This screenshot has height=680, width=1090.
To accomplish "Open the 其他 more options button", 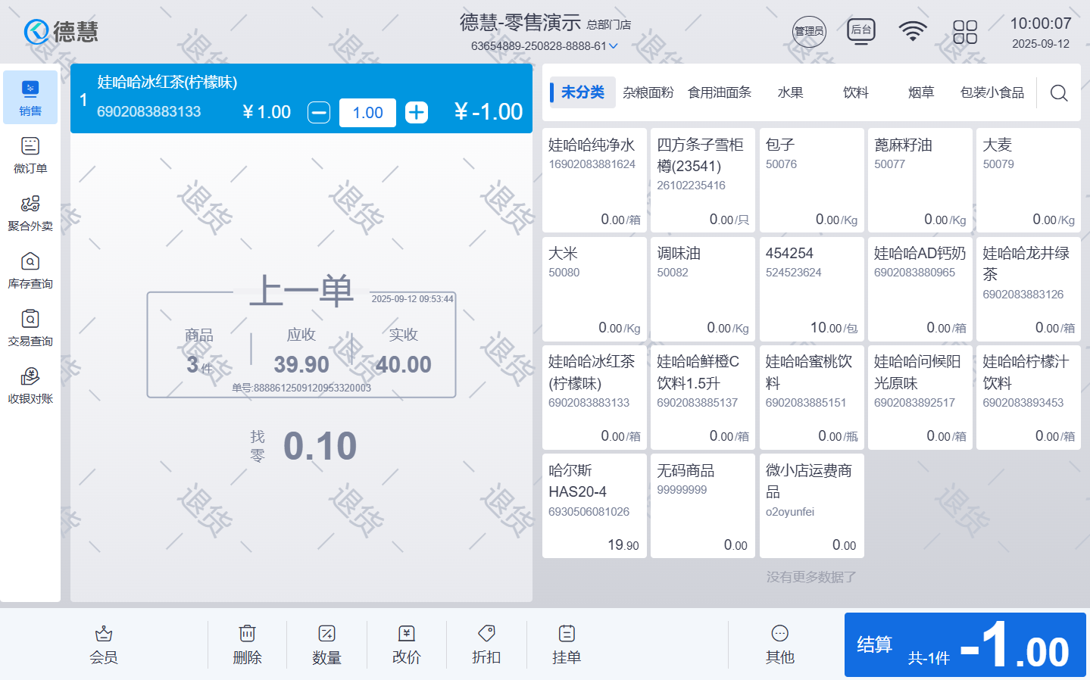I will pos(779,645).
